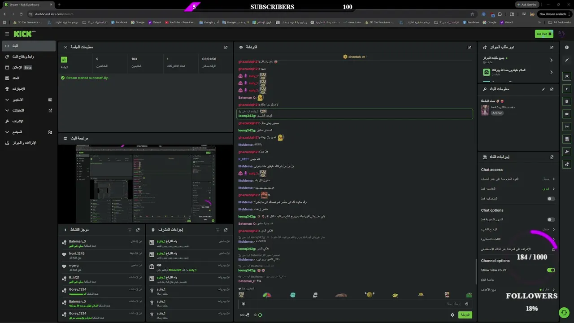Click the Arabic language tag
This screenshot has width=574, height=323.
497,113
